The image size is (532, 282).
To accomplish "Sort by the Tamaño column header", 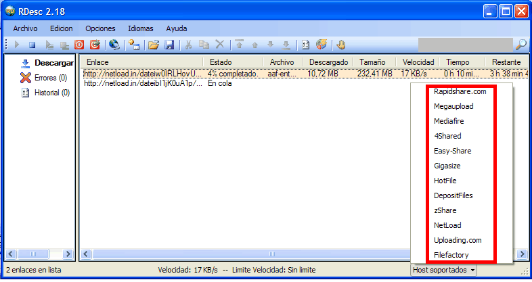I will (372, 62).
